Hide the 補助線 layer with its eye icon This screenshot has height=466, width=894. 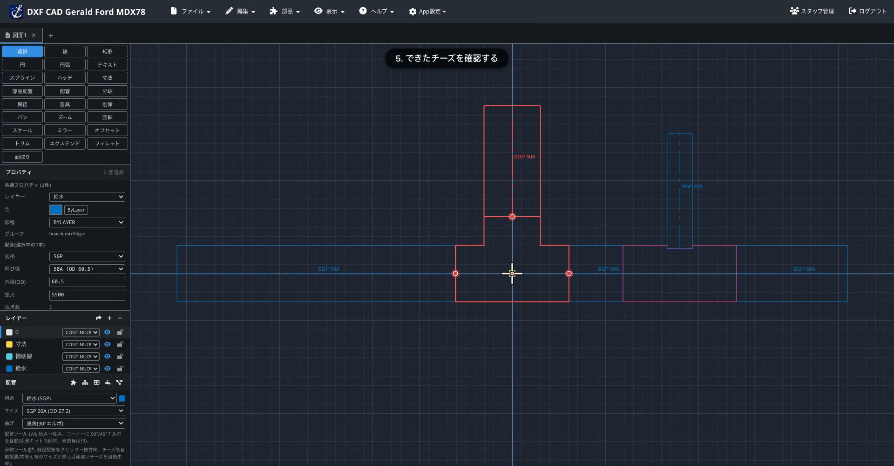pos(107,356)
